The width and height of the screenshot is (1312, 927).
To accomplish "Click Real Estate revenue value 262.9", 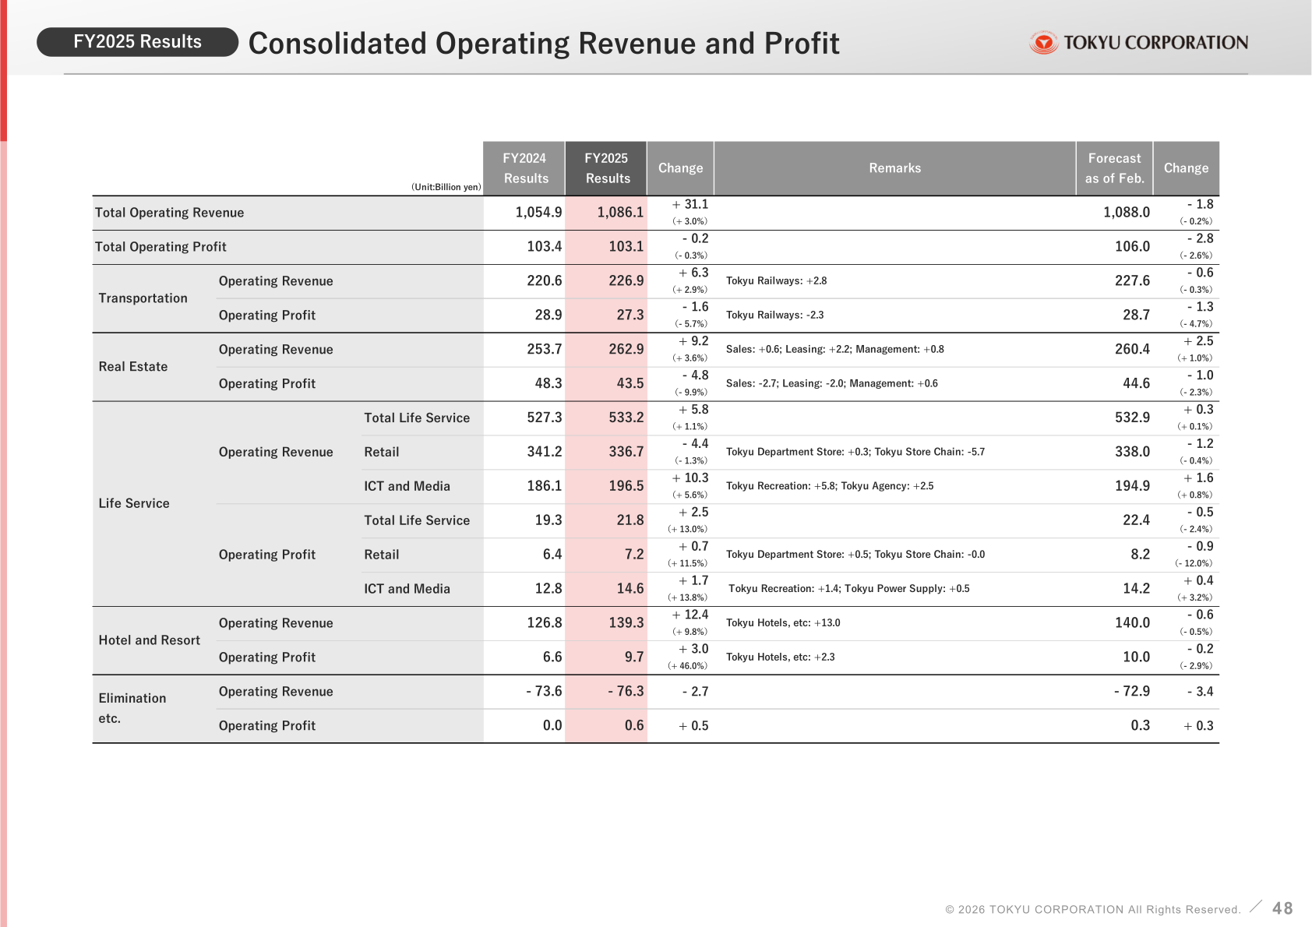I will 626,350.
